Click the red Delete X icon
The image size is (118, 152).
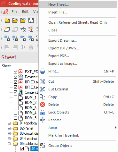click(x=43, y=105)
